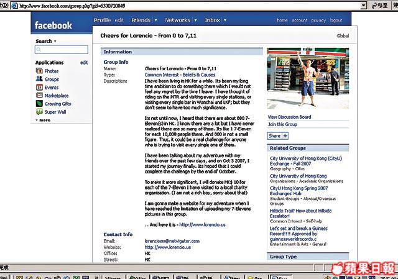
Task: Open Common Interest type link
Action: pyautogui.click(x=162, y=75)
